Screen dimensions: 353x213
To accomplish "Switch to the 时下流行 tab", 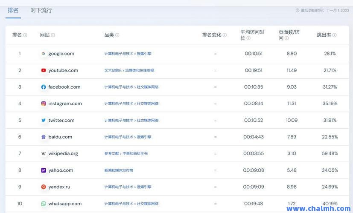I will [41, 10].
